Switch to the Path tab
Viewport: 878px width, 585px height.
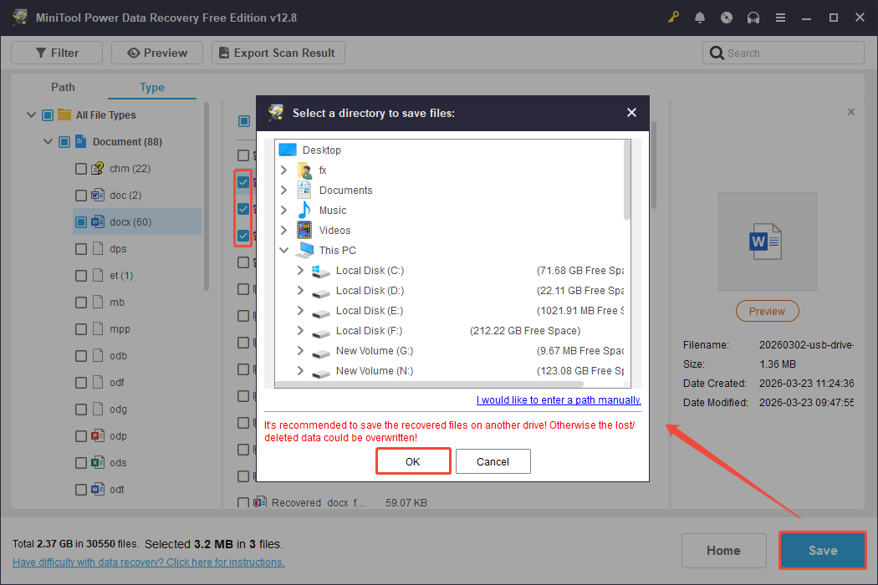click(x=62, y=87)
